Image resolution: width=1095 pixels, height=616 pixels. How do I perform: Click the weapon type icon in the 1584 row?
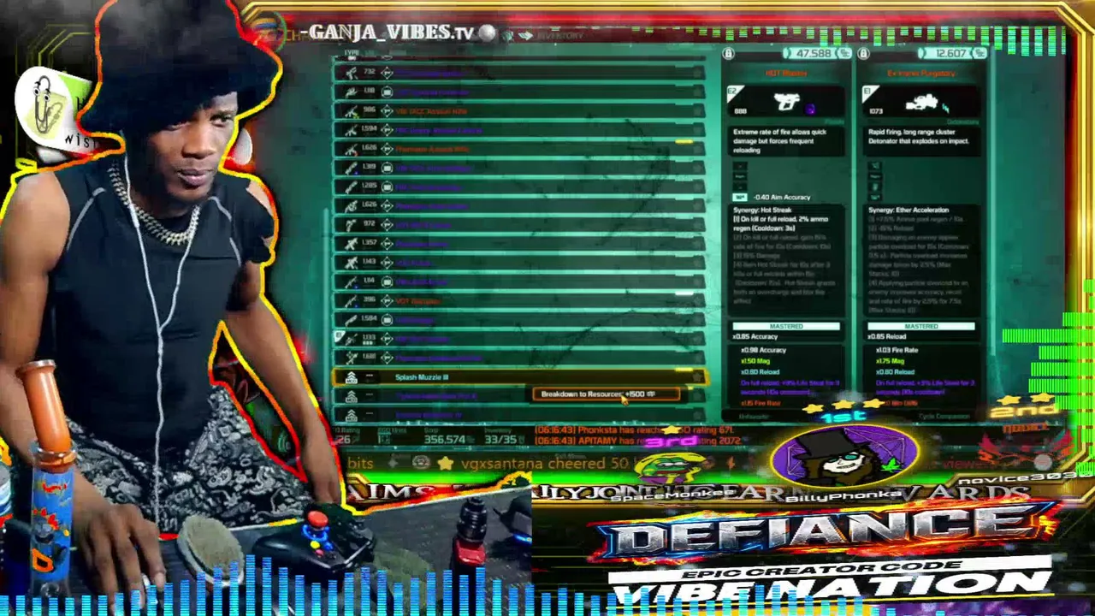click(x=351, y=319)
